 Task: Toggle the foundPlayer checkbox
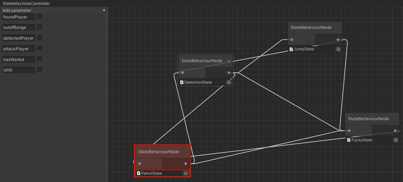pos(40,17)
